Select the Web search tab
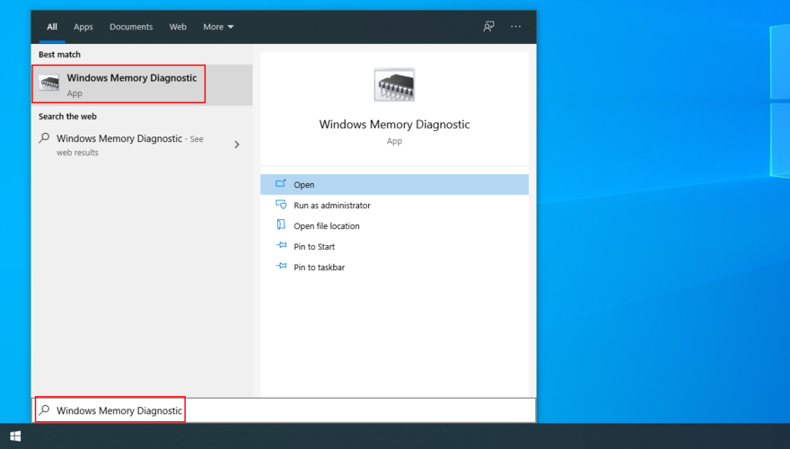Image resolution: width=790 pixels, height=449 pixels. pos(178,27)
